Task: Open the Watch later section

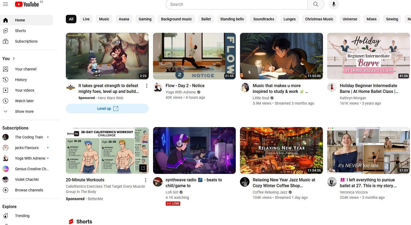Action: click(x=24, y=101)
